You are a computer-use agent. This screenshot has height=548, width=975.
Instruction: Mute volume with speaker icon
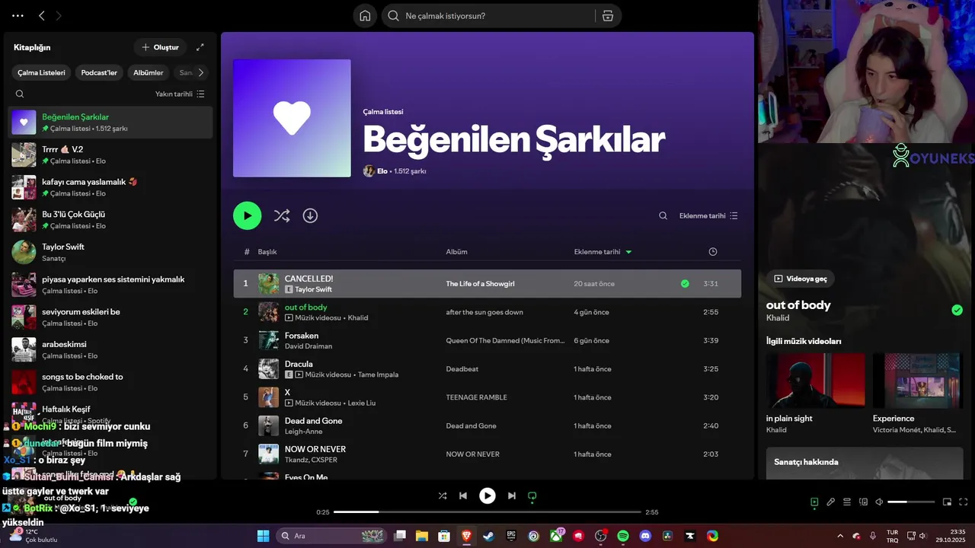click(x=879, y=502)
